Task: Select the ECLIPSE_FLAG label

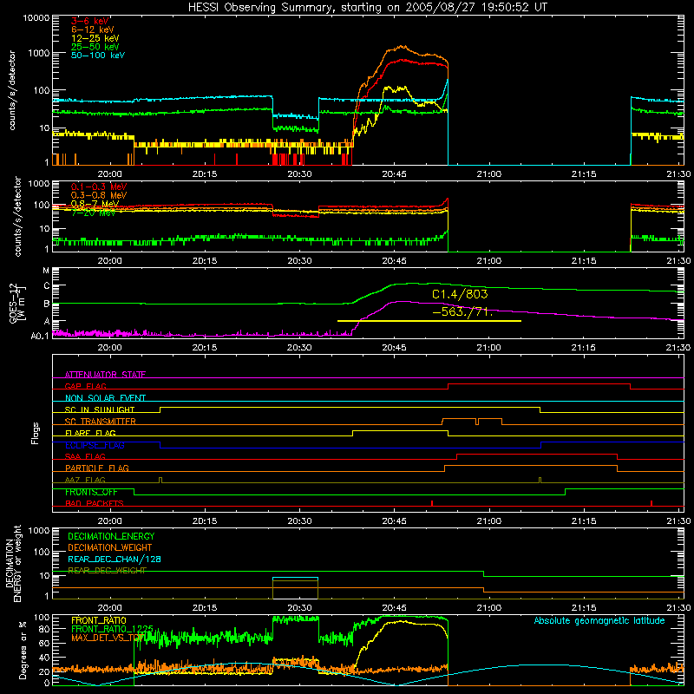Action: point(95,445)
